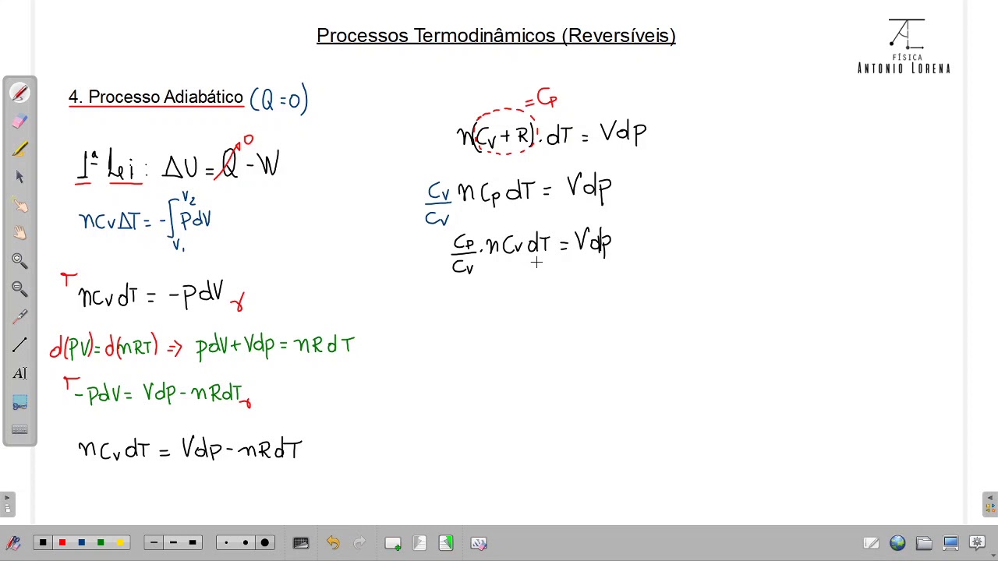The height and width of the screenshot is (561, 998).
Task: Set thin line thickness
Action: point(154,543)
